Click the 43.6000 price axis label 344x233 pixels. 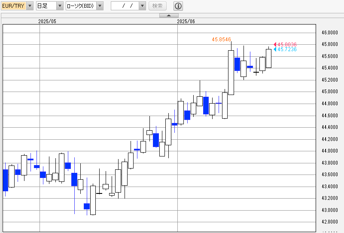(330, 175)
